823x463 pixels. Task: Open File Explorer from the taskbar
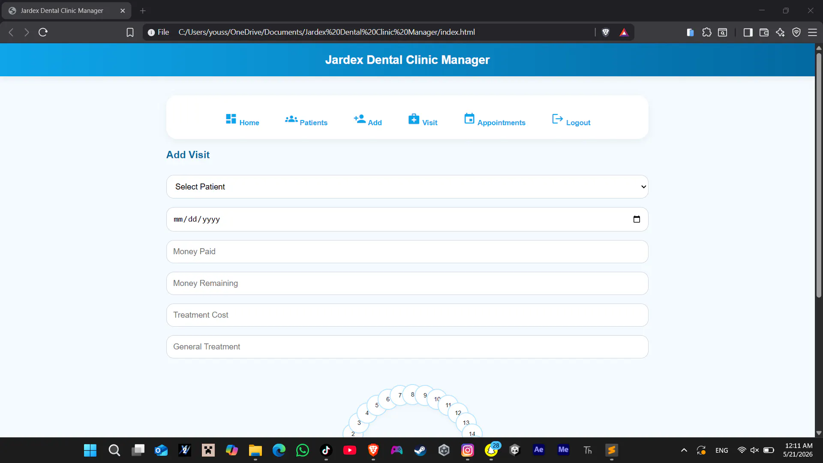pos(255,450)
